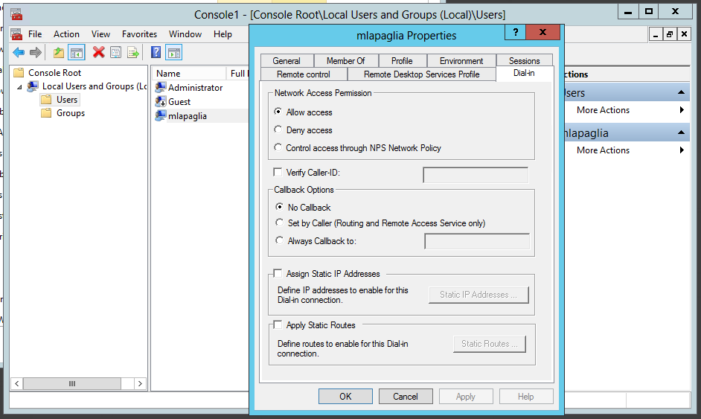This screenshot has width=701, height=419.
Task: Click the Guest user icon
Action: pos(161,101)
